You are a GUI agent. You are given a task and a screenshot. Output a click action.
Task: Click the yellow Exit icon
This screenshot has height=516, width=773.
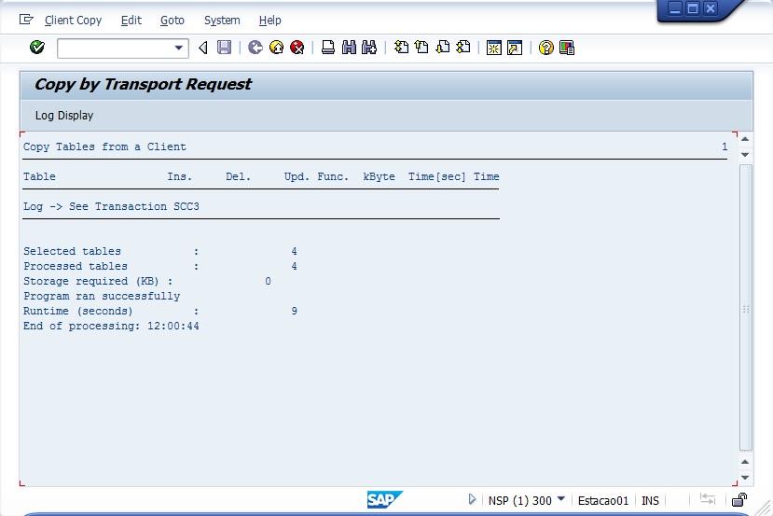point(276,48)
